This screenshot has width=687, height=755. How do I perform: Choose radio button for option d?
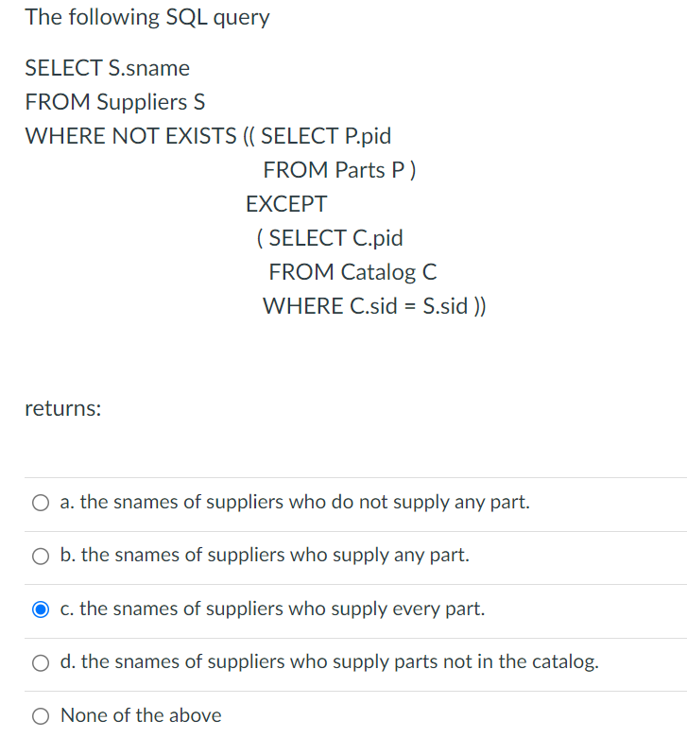point(41,663)
